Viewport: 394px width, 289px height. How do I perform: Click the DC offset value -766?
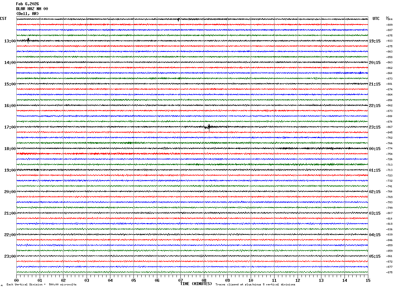tap(389, 143)
